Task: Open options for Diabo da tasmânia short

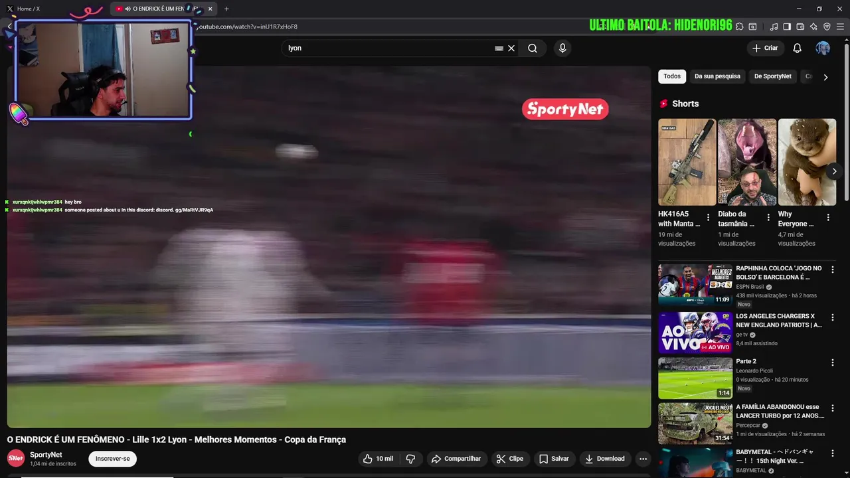Action: tap(768, 217)
